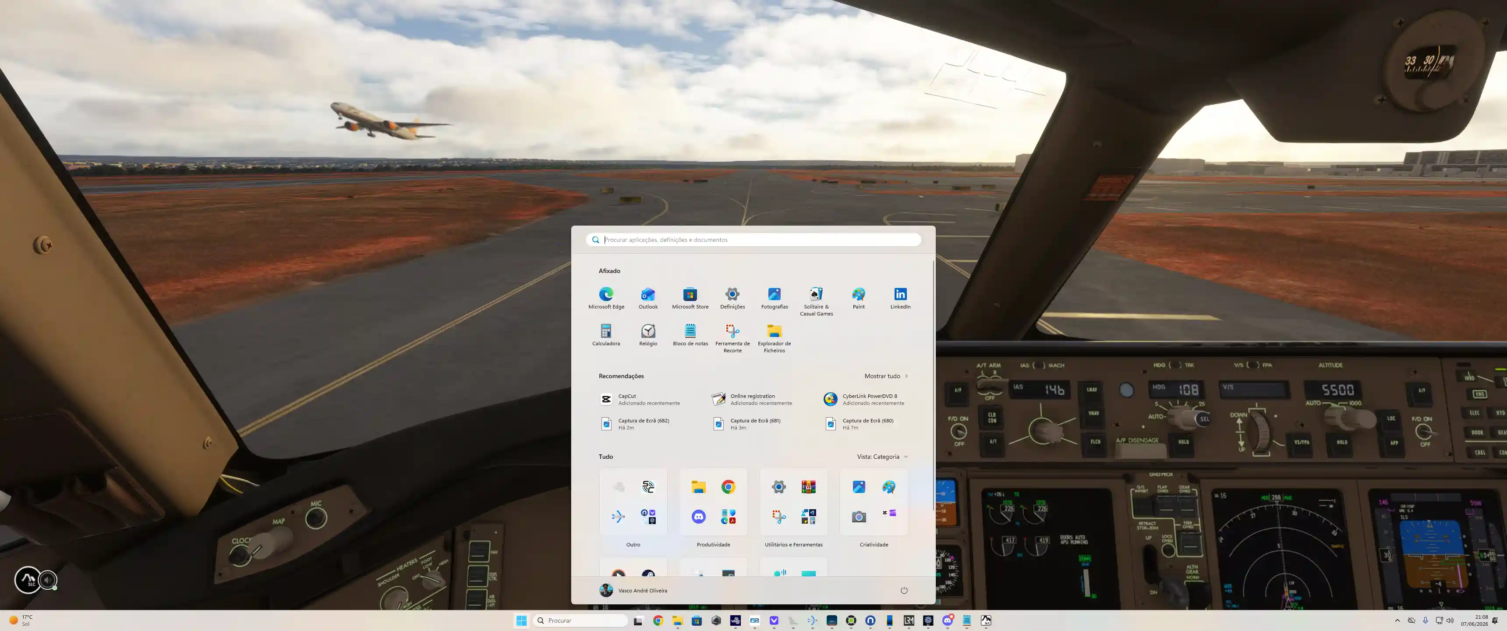Open Microsoft Store from taskbar
Image resolution: width=1507 pixels, height=631 pixels.
coord(697,620)
